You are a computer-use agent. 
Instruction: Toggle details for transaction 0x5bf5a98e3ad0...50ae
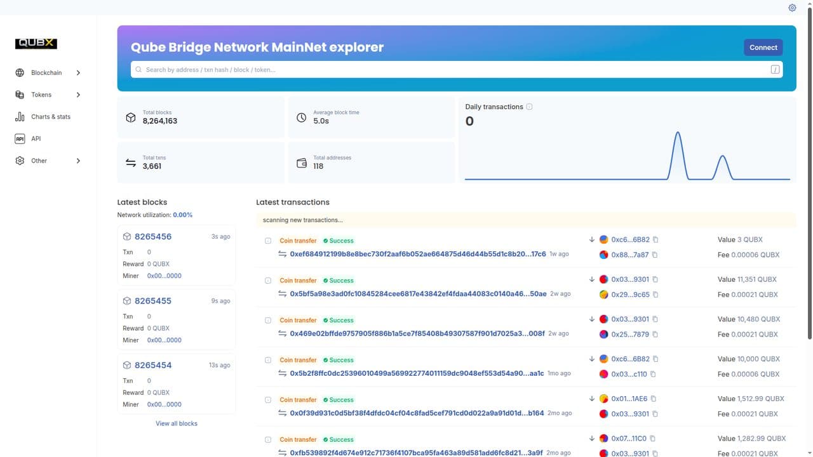pyautogui.click(x=268, y=281)
